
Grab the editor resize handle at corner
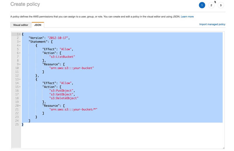[x=223, y=148]
